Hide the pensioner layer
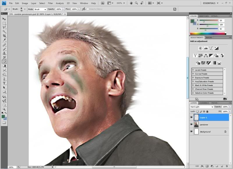This screenshot has height=169, width=233. [191, 124]
